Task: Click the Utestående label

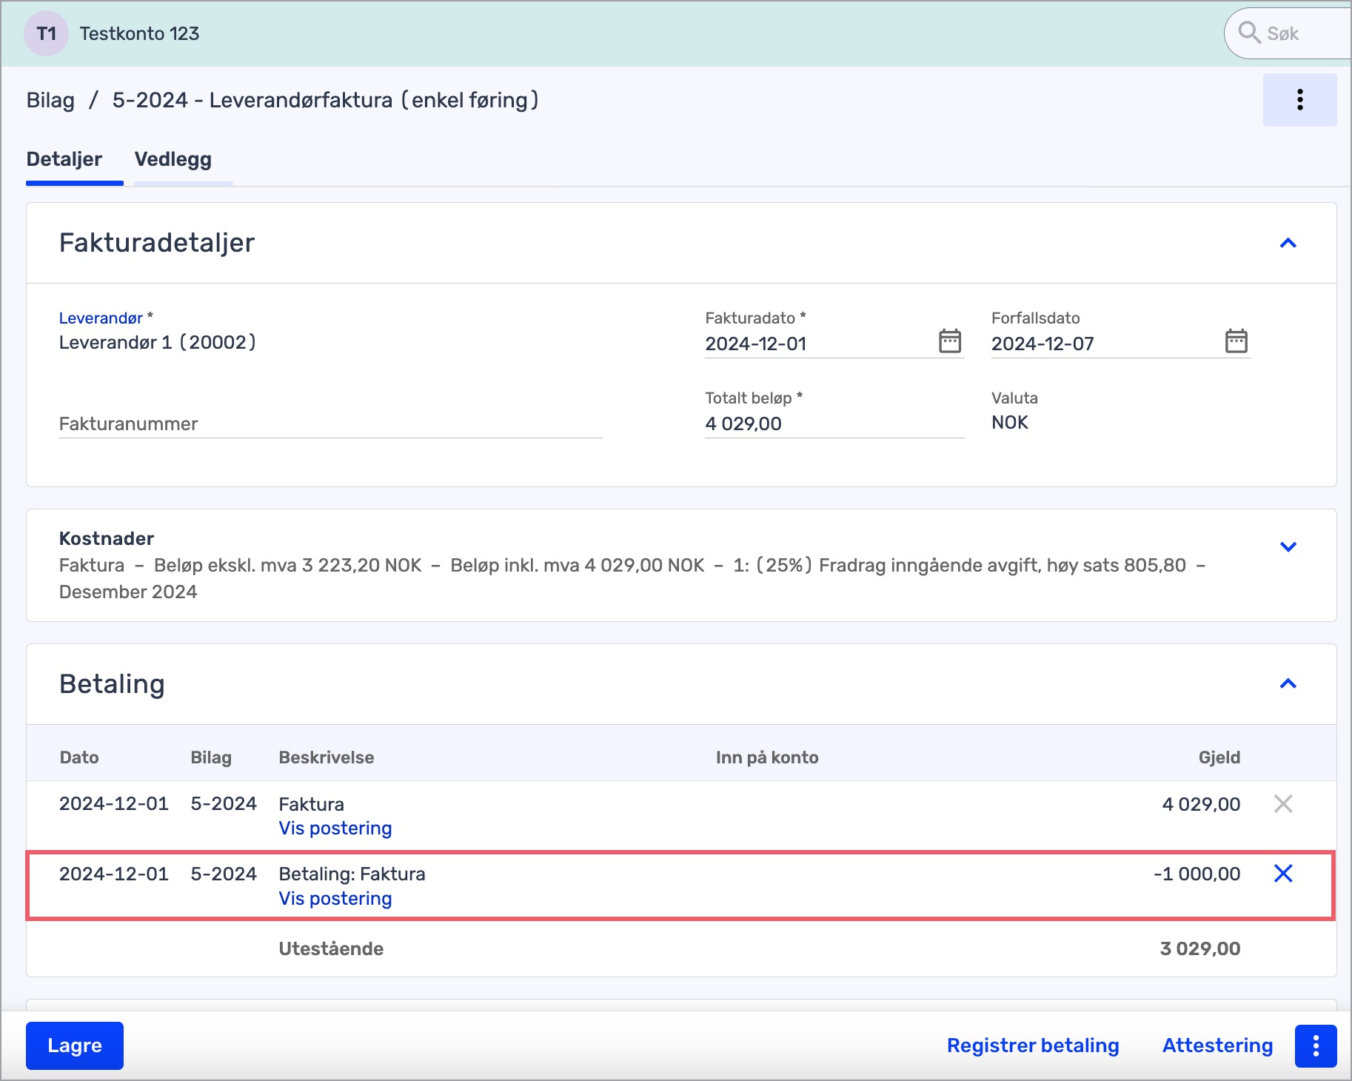Action: [x=331, y=948]
